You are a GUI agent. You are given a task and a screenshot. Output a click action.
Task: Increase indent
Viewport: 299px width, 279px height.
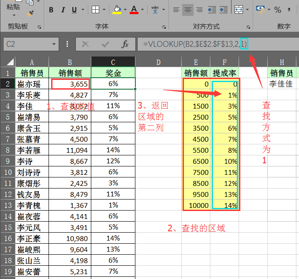[224, 10]
